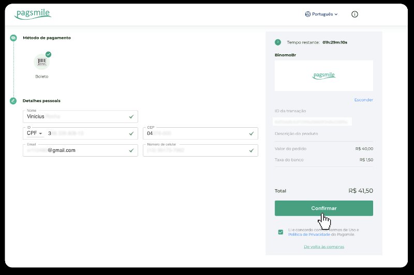This screenshot has width=414, height=275.
Task: Click the Email input field
Action: tap(78, 150)
